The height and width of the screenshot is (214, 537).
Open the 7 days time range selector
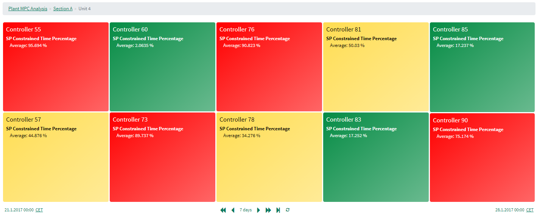pos(246,210)
